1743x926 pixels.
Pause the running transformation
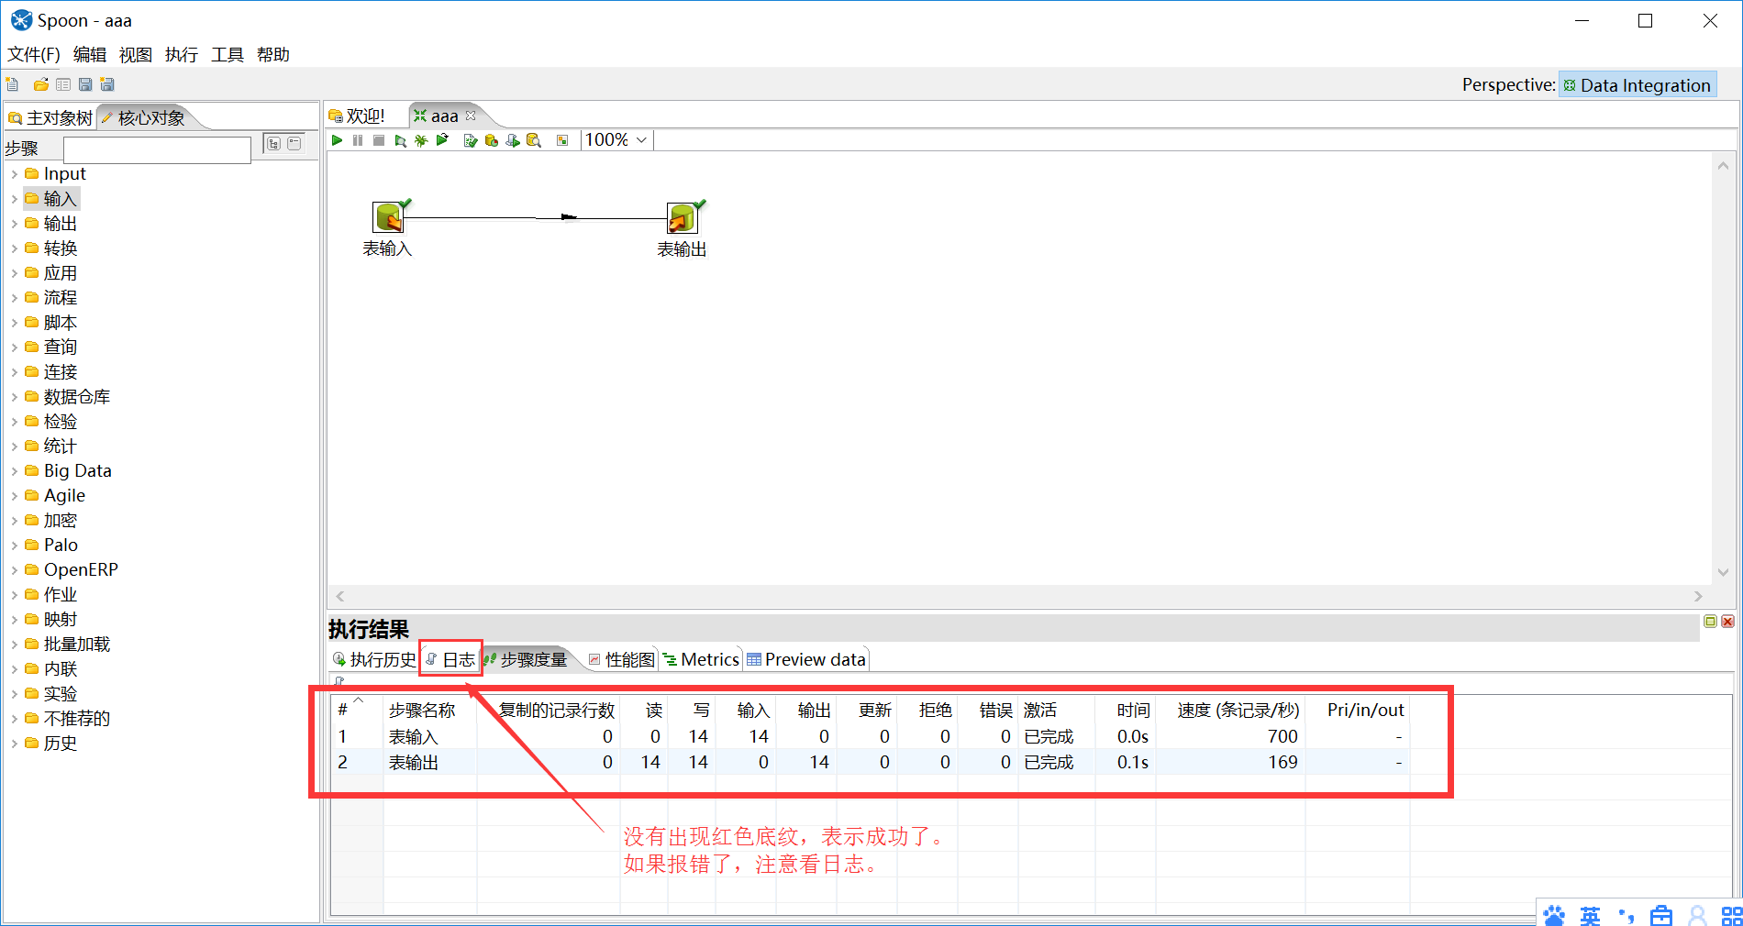[358, 139]
